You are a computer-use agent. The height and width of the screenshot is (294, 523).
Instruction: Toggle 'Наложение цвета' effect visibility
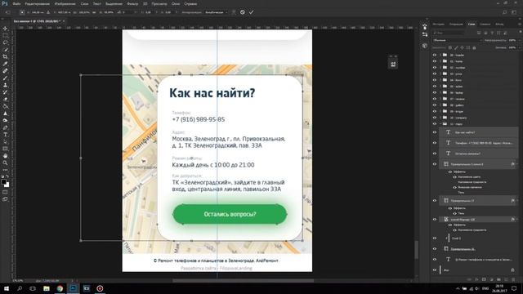(454, 177)
